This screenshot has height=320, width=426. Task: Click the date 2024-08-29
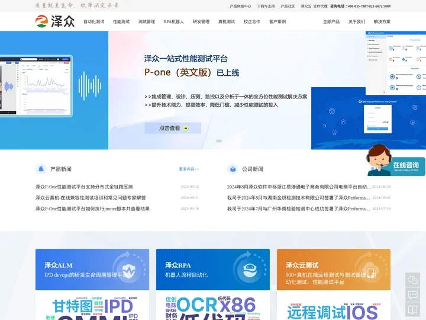coord(382,187)
